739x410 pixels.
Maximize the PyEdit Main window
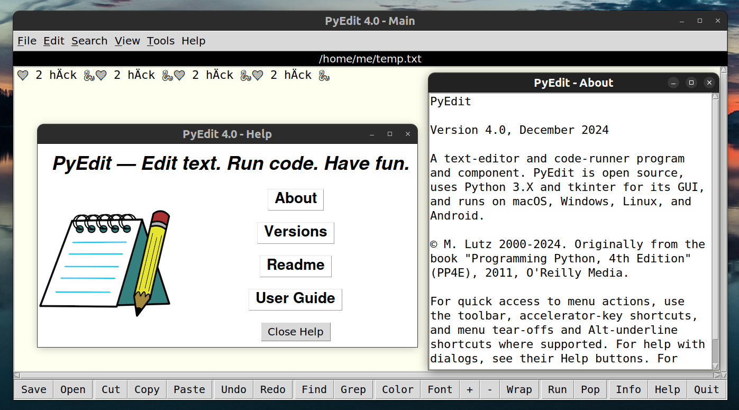click(700, 21)
